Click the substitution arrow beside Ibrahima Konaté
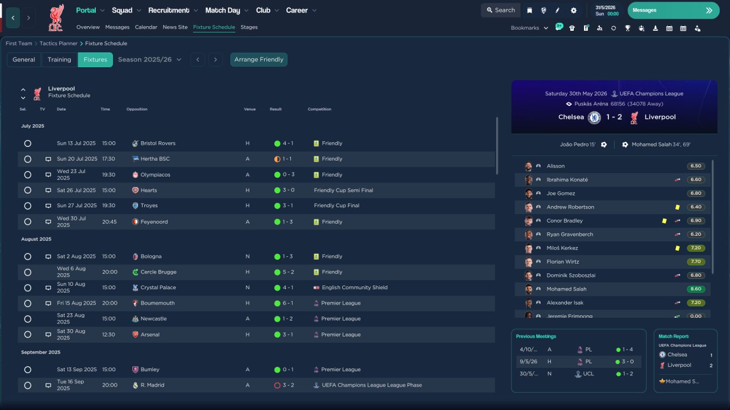The image size is (730, 410). pyautogui.click(x=678, y=180)
